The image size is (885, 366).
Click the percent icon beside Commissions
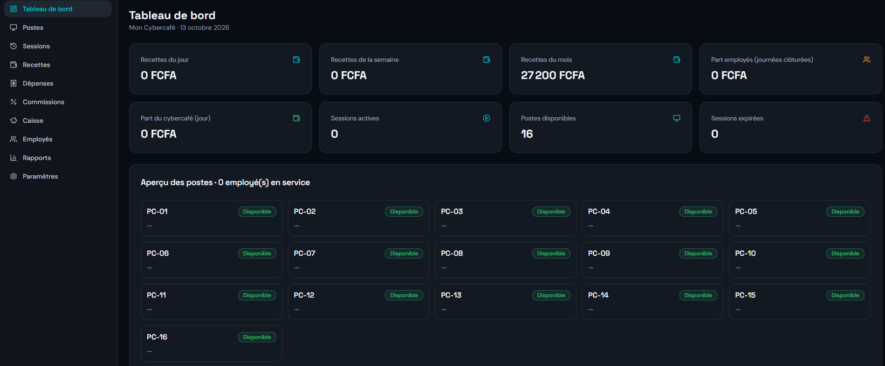(14, 102)
